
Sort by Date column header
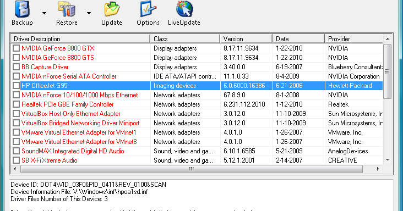click(x=298, y=38)
